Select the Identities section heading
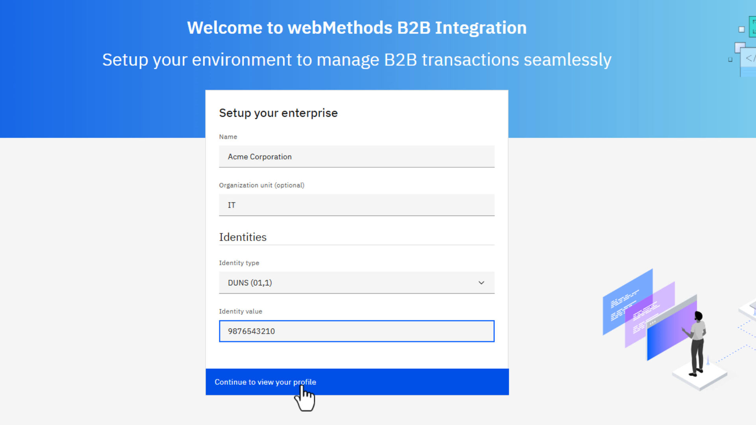 pyautogui.click(x=243, y=237)
